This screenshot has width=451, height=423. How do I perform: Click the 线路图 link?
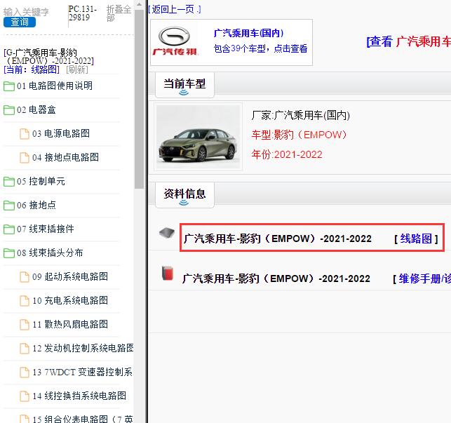click(416, 239)
